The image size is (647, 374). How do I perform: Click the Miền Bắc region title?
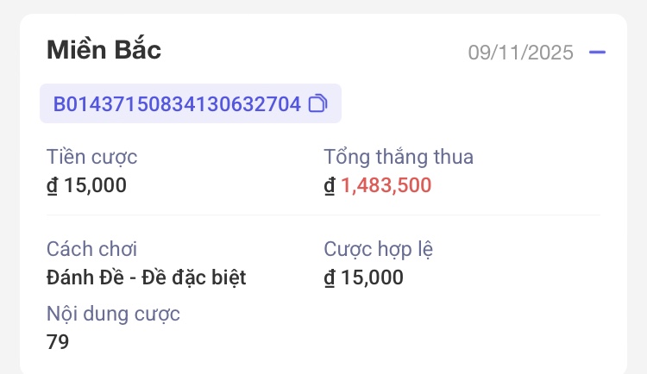104,50
